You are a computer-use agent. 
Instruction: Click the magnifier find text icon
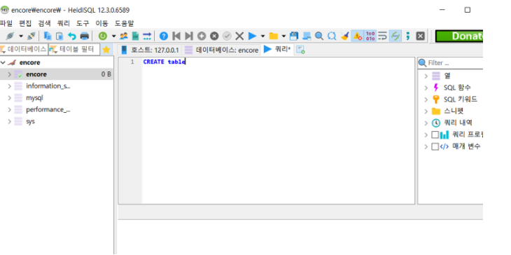[319, 36]
